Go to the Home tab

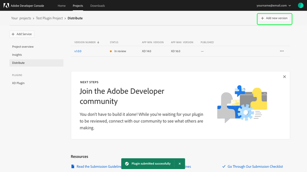61,6
